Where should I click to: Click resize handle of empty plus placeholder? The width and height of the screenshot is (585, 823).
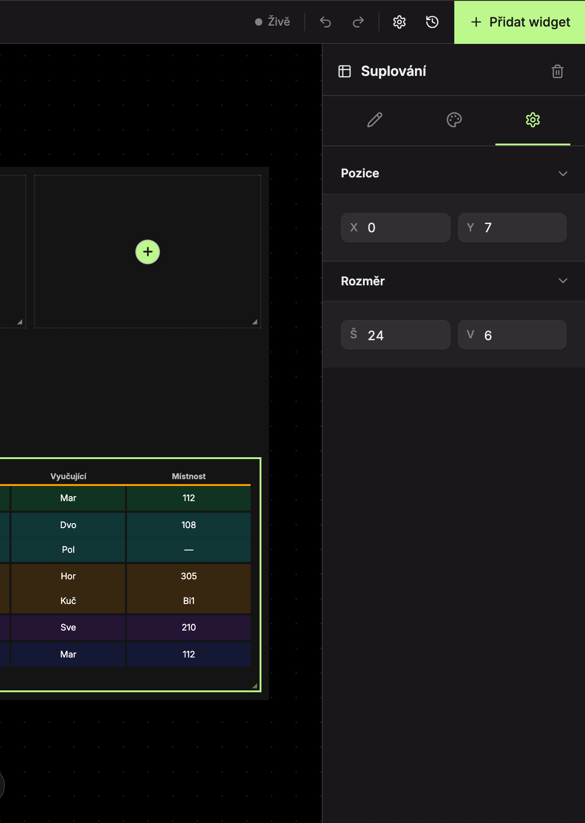[255, 322]
